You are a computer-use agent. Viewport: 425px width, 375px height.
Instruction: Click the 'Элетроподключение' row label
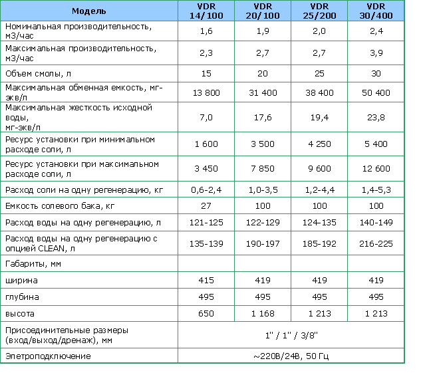pos(48,356)
